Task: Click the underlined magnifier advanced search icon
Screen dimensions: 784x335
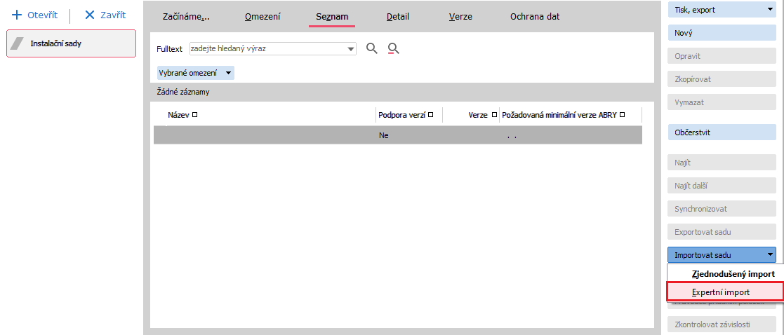Action: click(x=394, y=48)
